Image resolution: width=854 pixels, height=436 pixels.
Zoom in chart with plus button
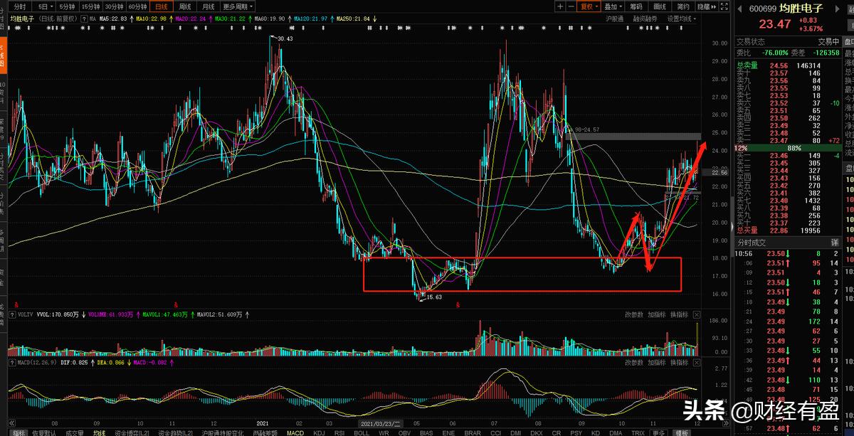(x=560, y=6)
